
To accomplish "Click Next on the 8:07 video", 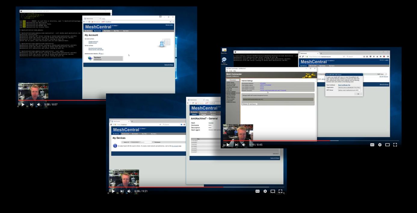I will [32, 105].
